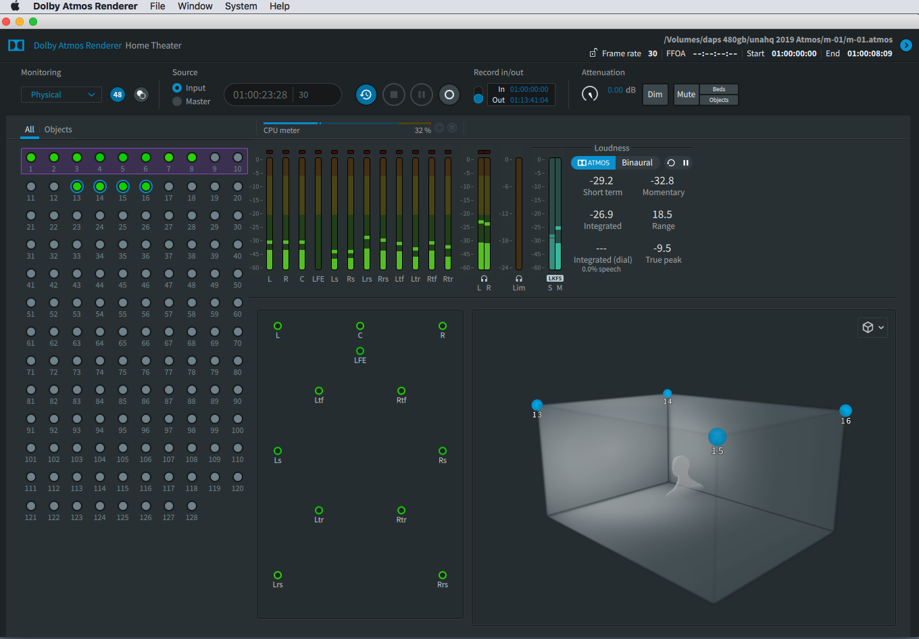Click the LFE speaker in the layout panel
This screenshot has width=919, height=639.
pyautogui.click(x=360, y=351)
